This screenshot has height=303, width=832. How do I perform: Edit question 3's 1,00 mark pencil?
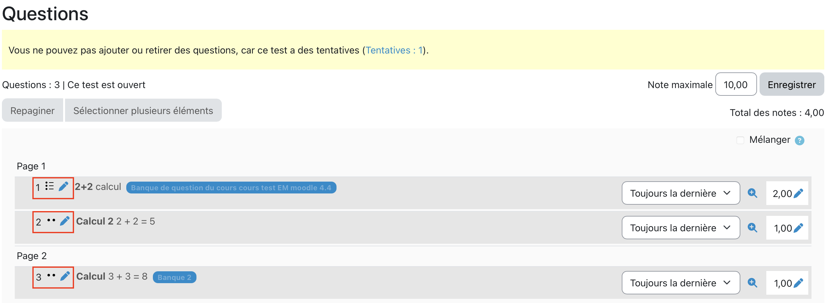(798, 283)
